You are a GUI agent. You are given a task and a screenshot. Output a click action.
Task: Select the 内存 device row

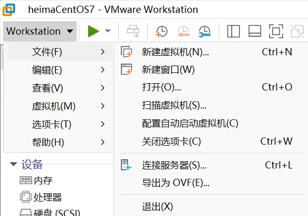pos(36,180)
